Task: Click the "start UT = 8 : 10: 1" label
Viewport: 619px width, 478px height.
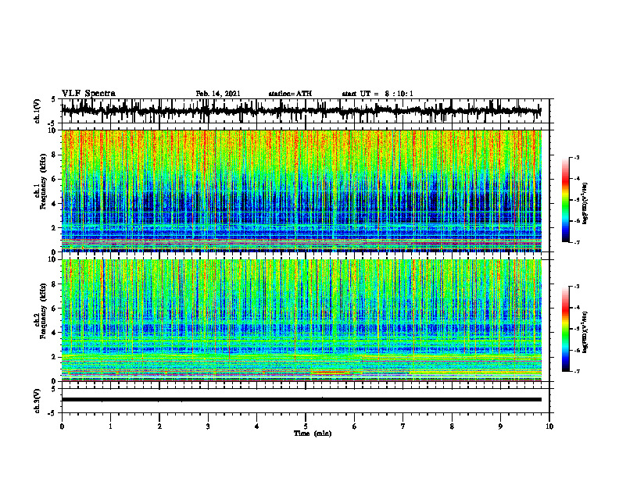Action: coord(377,94)
